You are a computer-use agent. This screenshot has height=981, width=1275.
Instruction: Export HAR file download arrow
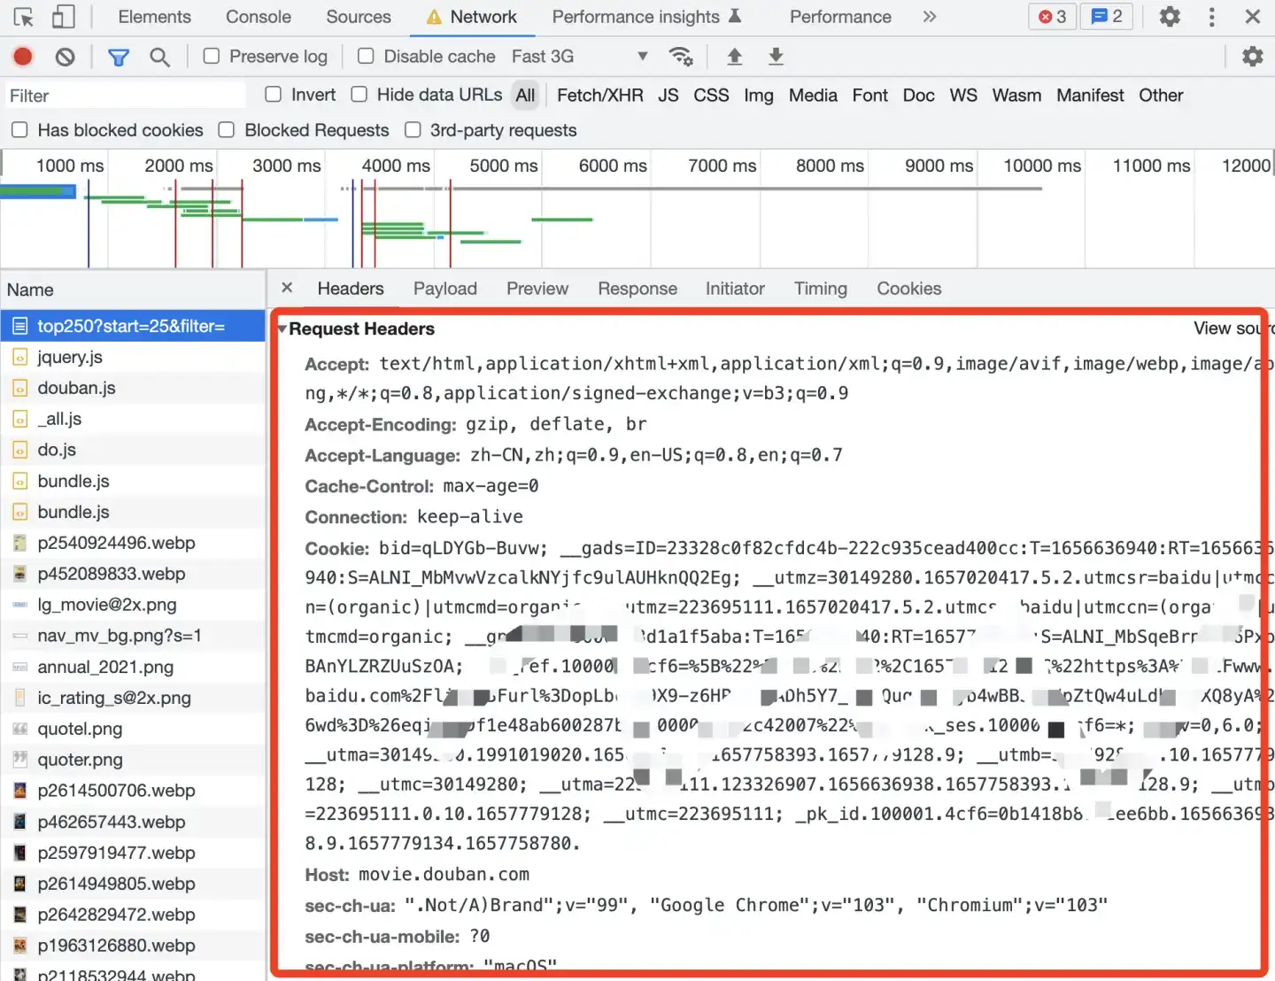click(776, 57)
